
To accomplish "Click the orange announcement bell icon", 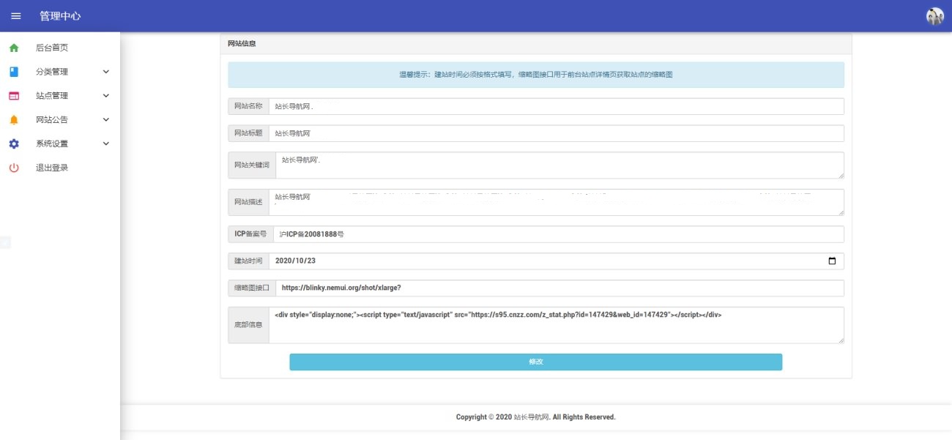I will (x=14, y=120).
